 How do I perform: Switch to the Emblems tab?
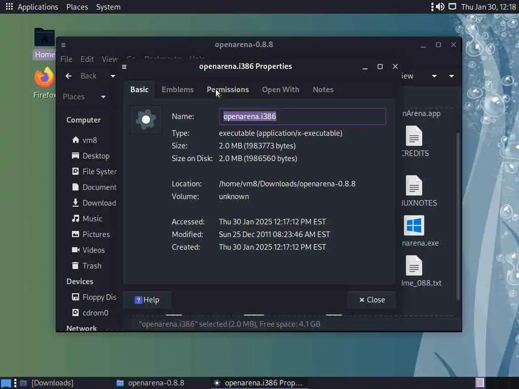click(x=178, y=90)
